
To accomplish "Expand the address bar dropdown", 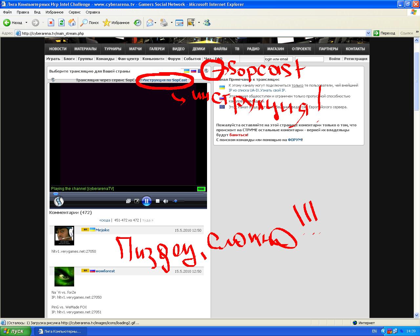I will [x=368, y=33].
